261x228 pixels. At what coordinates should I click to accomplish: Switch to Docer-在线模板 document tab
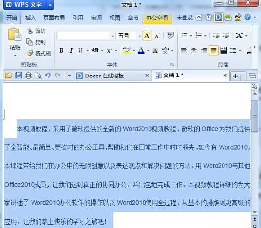112,76
